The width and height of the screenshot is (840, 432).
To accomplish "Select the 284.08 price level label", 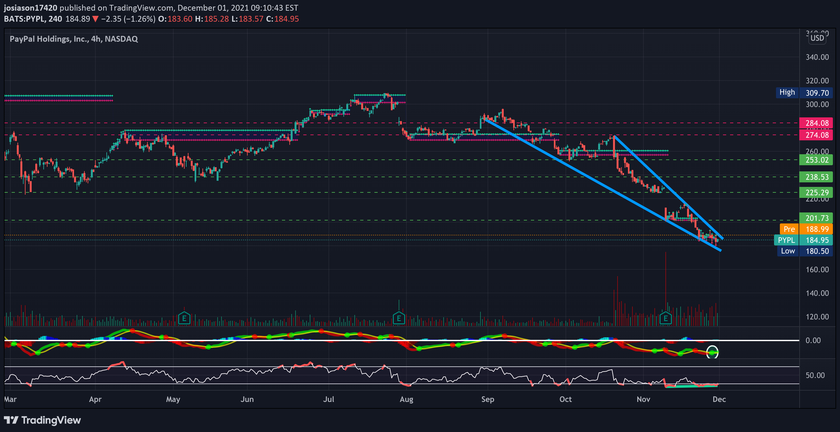I will (816, 123).
